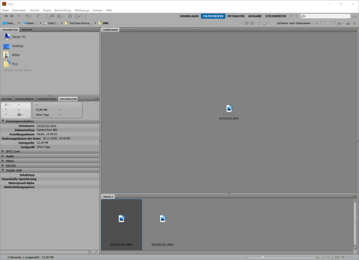This screenshot has height=260, width=359.
Task: Open Sortieren nach Dateinamen dropdown
Action: (x=295, y=23)
